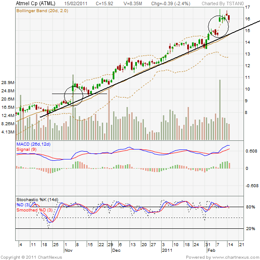The width and height of the screenshot is (260, 260).
Task: Click the MACD axis value '0.608'
Action: tap(251, 151)
